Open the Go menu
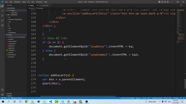Screen dimensions: 186x104 pyautogui.click(x=28, y=2)
